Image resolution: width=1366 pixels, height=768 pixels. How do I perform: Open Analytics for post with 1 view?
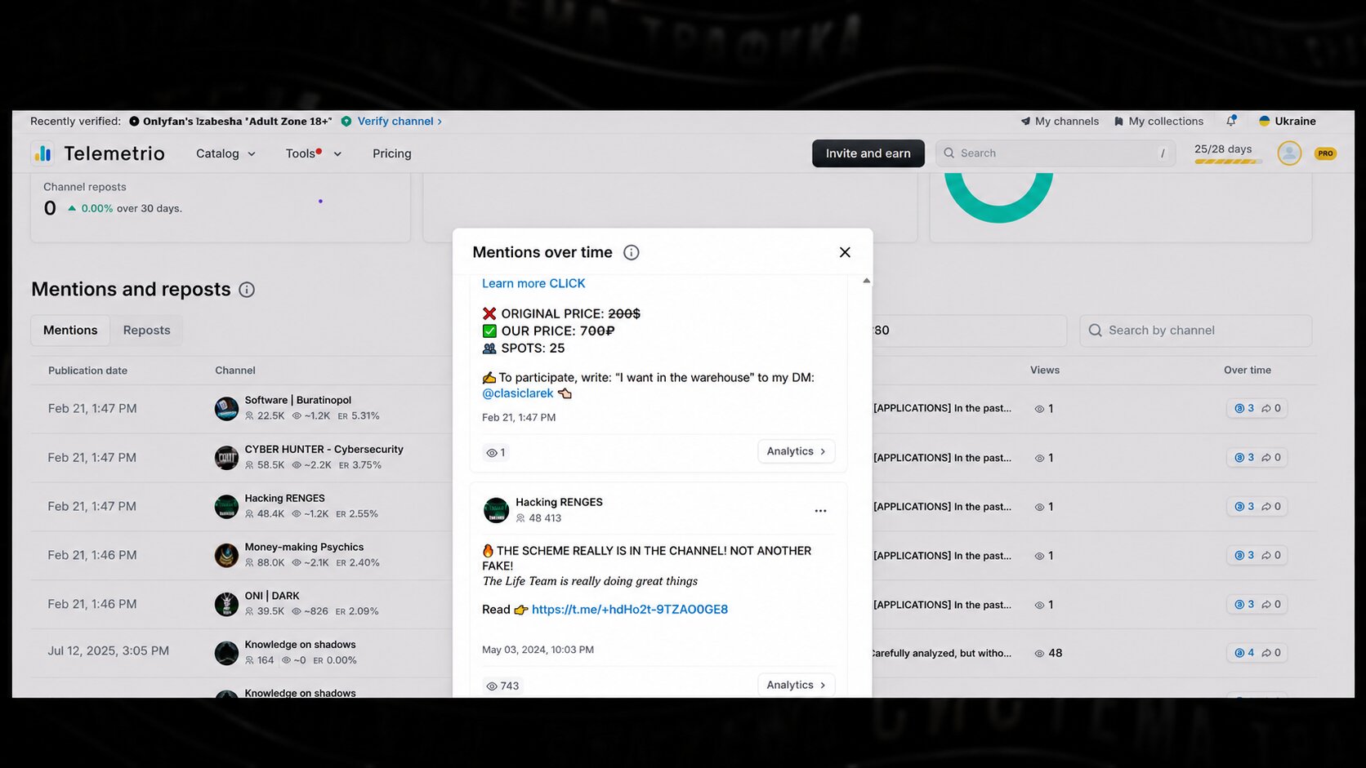coord(797,451)
